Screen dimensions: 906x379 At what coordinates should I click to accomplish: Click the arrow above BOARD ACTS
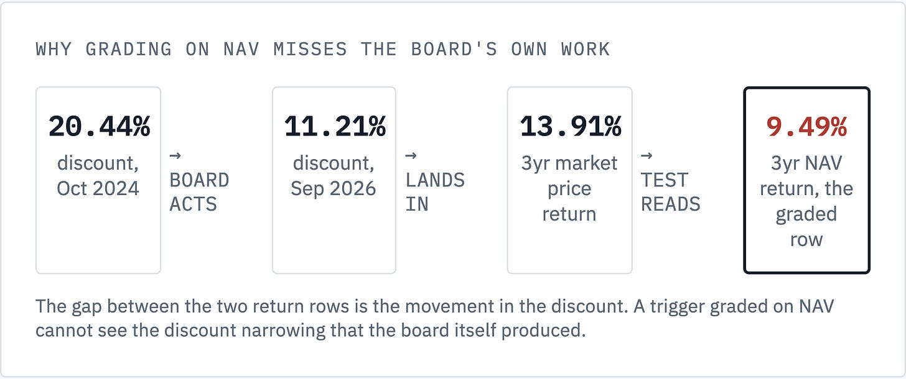[x=175, y=155]
